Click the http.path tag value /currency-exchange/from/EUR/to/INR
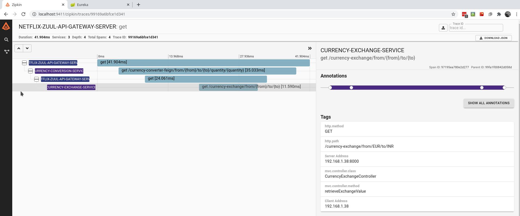Screen dimensions: 520x216 [359, 146]
